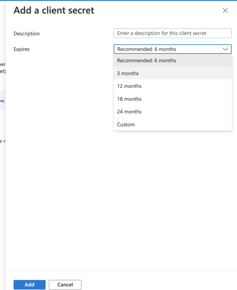Select the 18 months expiry option

tap(173, 99)
